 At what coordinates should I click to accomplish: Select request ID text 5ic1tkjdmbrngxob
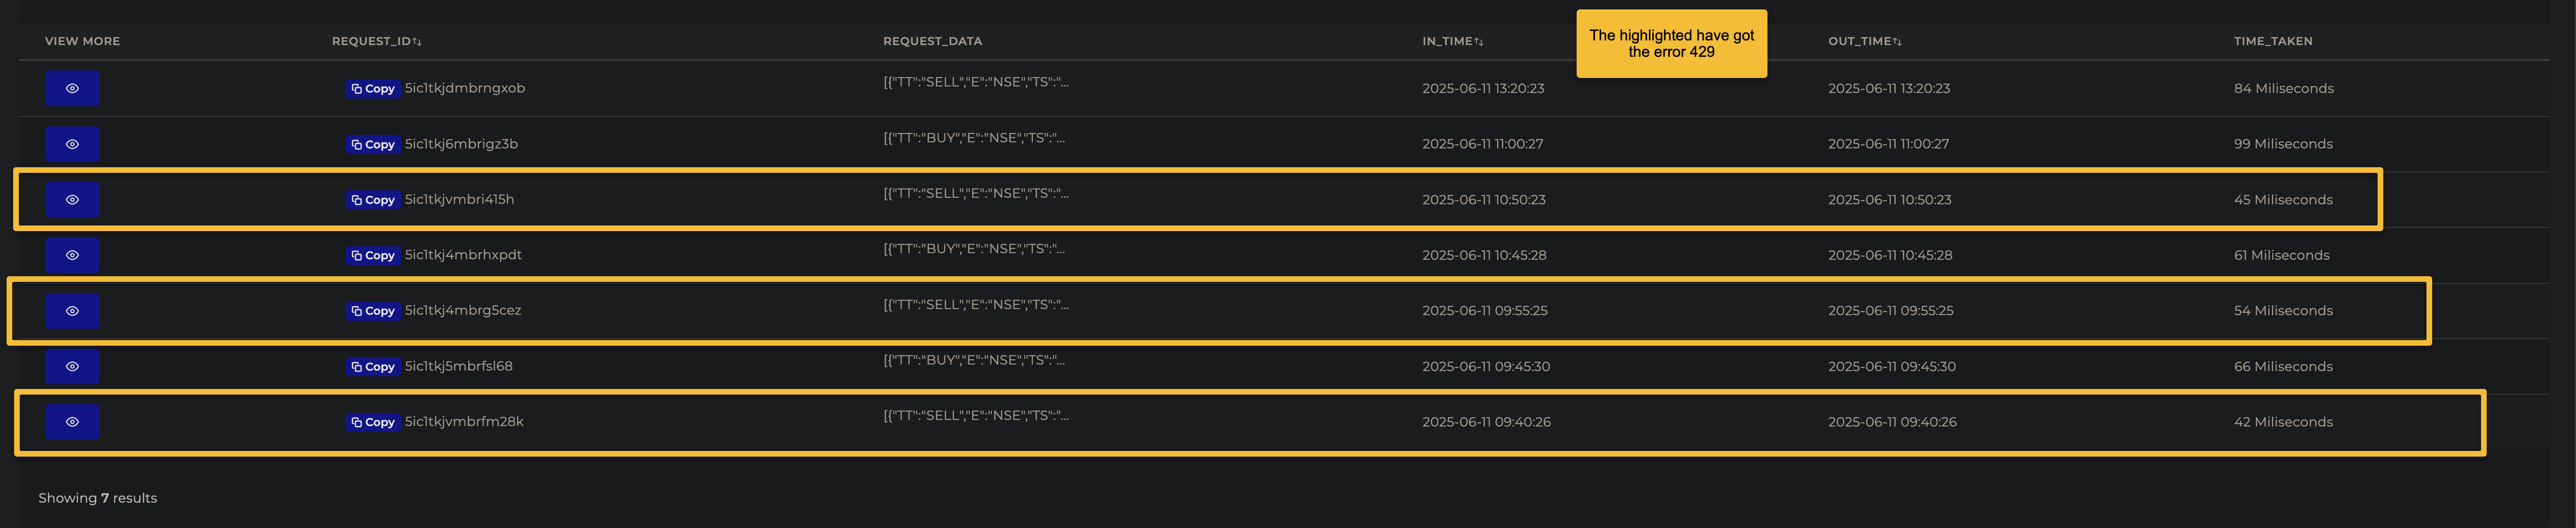click(x=465, y=88)
